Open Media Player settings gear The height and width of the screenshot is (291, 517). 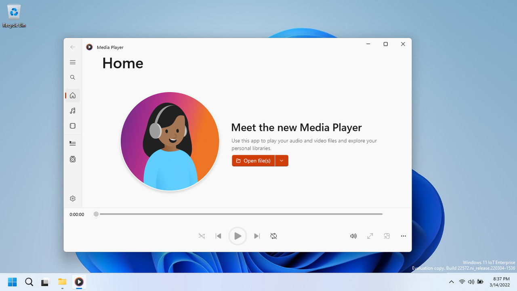(x=73, y=198)
